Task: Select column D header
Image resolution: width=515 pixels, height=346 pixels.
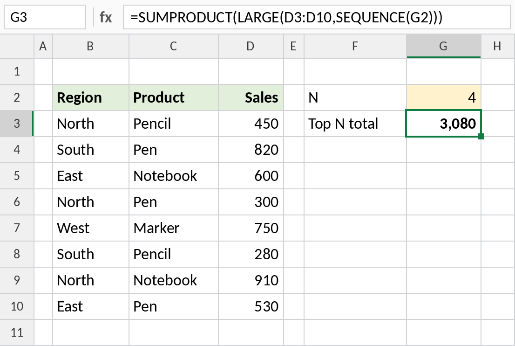Action: point(251,46)
